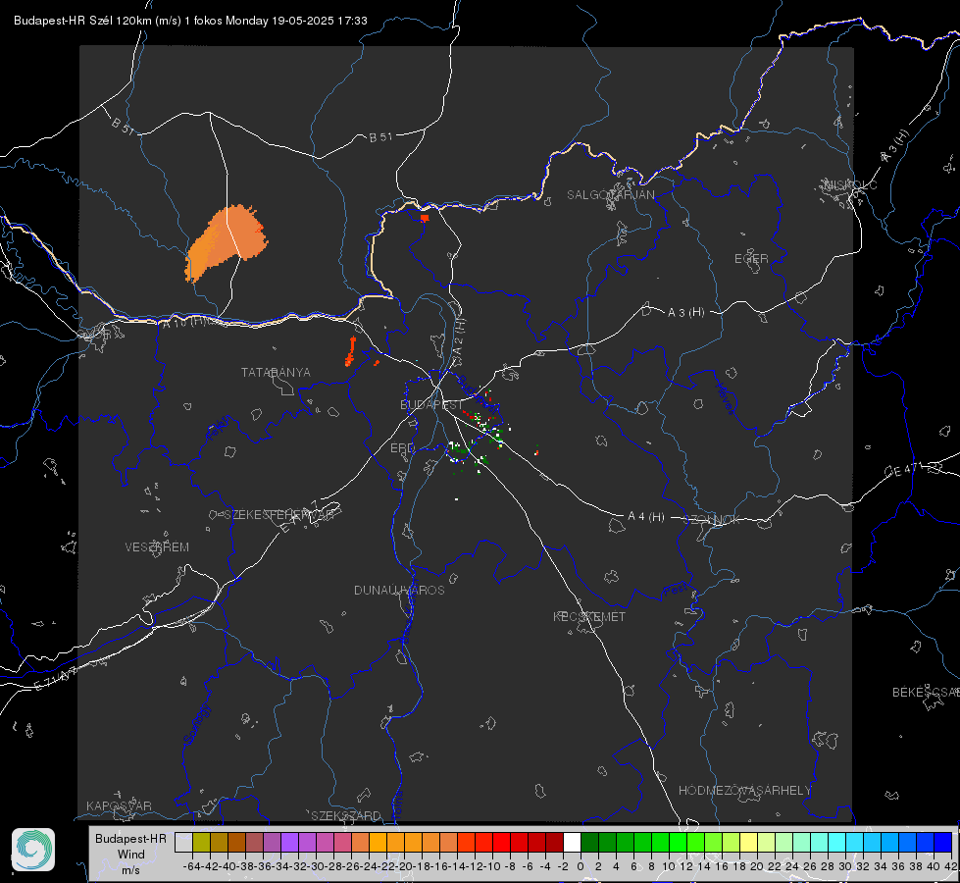Choose the dark blue swatch between 40 and 42
This screenshot has height=883, width=960.
[x=943, y=842]
